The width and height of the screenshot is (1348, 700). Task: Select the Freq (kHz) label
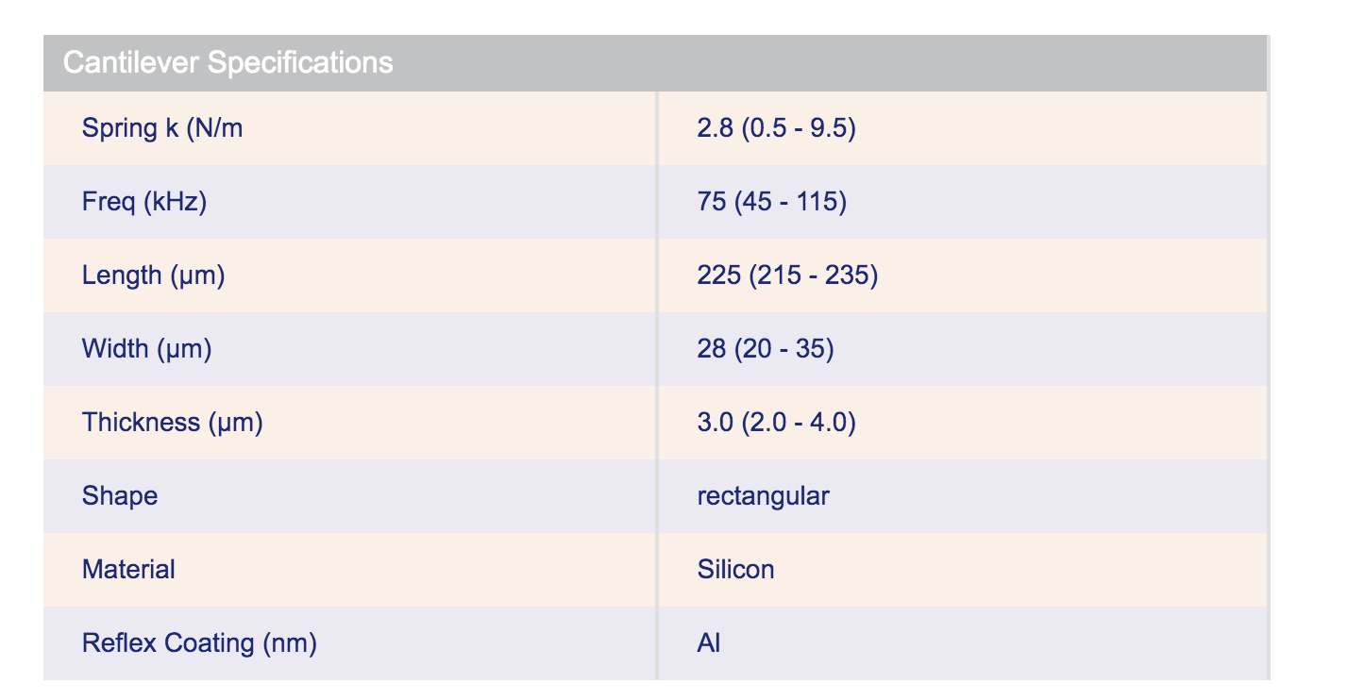[x=144, y=202]
